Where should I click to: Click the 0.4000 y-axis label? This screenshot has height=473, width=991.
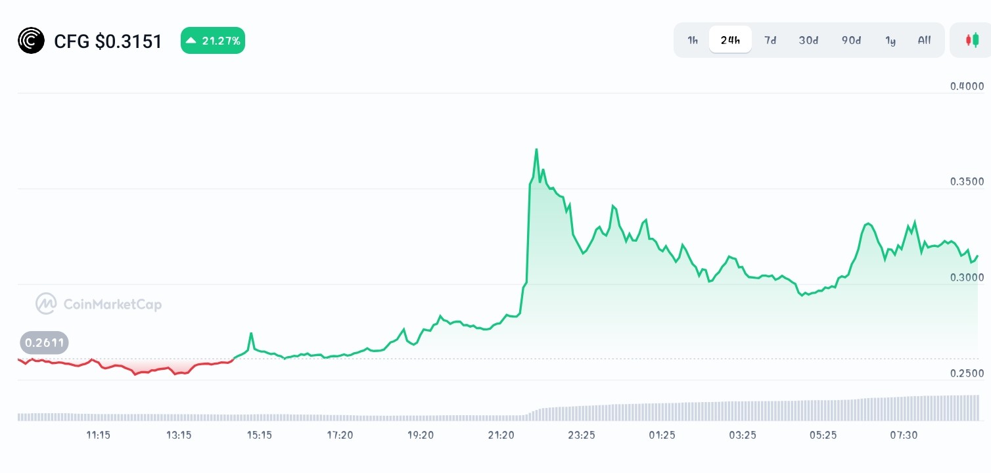(967, 86)
